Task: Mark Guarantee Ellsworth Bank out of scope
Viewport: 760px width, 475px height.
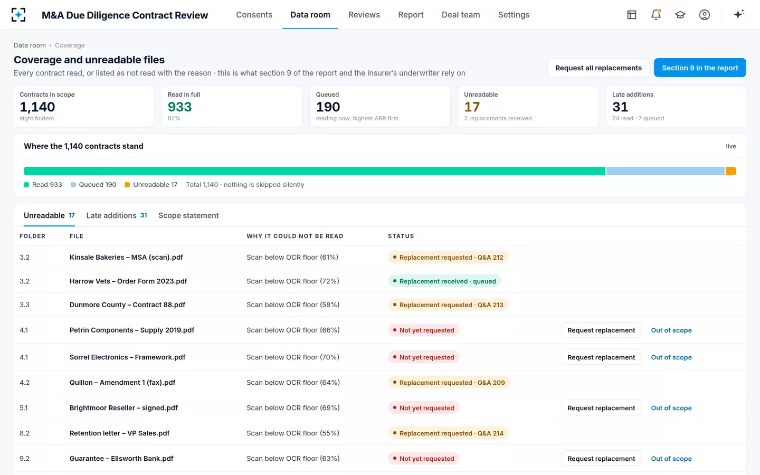Action: pyautogui.click(x=671, y=459)
